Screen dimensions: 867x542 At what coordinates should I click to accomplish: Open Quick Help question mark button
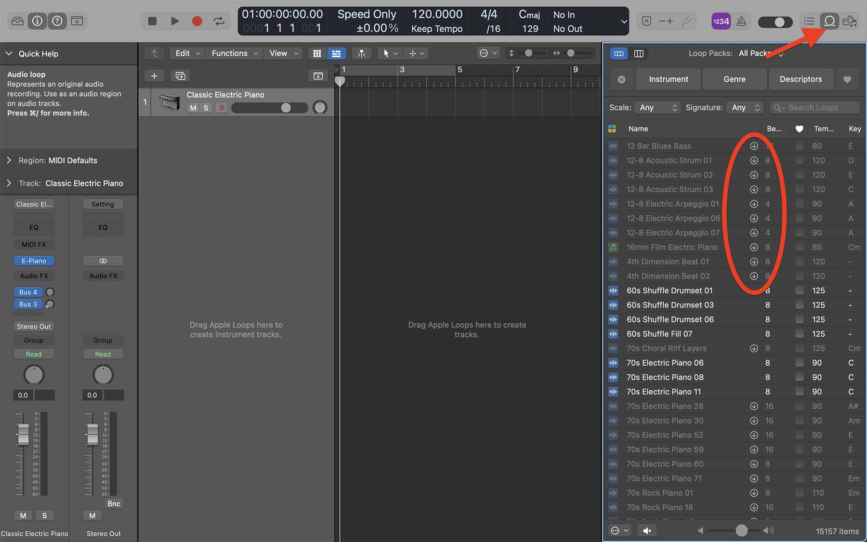tap(57, 21)
